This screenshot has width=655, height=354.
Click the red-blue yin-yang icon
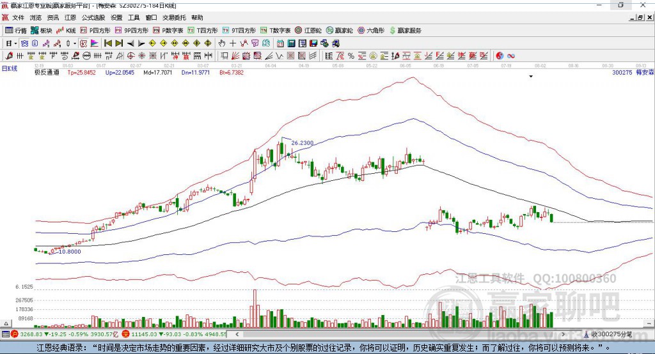click(x=500, y=56)
